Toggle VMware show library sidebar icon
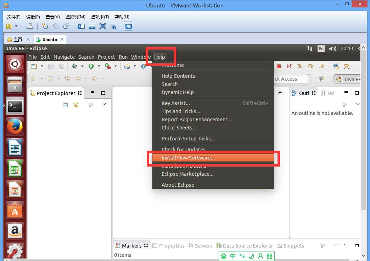The image size is (370, 261). [x=82, y=26]
